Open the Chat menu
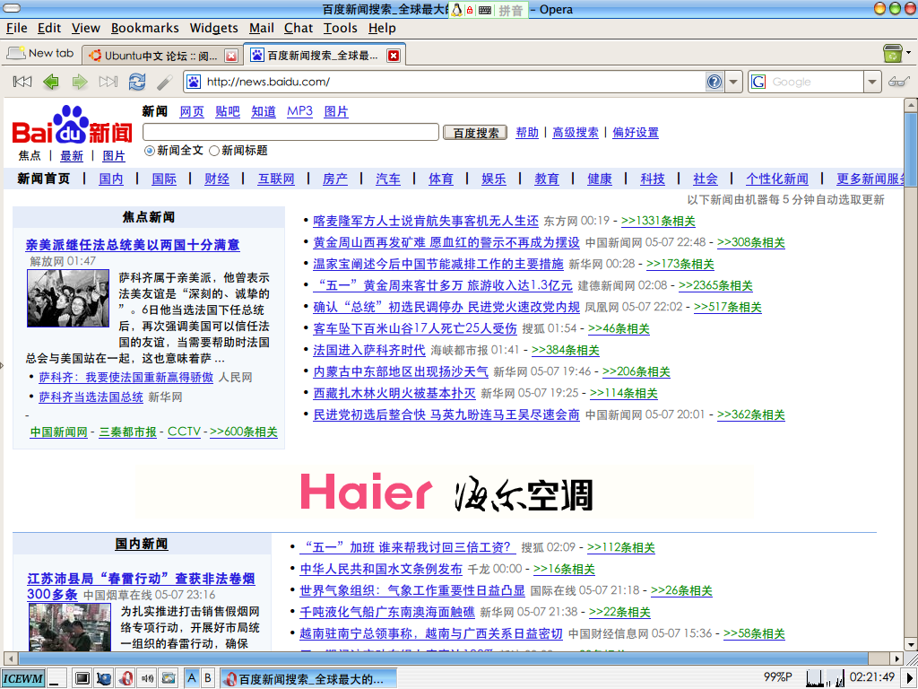Image resolution: width=918 pixels, height=689 pixels. point(299,28)
